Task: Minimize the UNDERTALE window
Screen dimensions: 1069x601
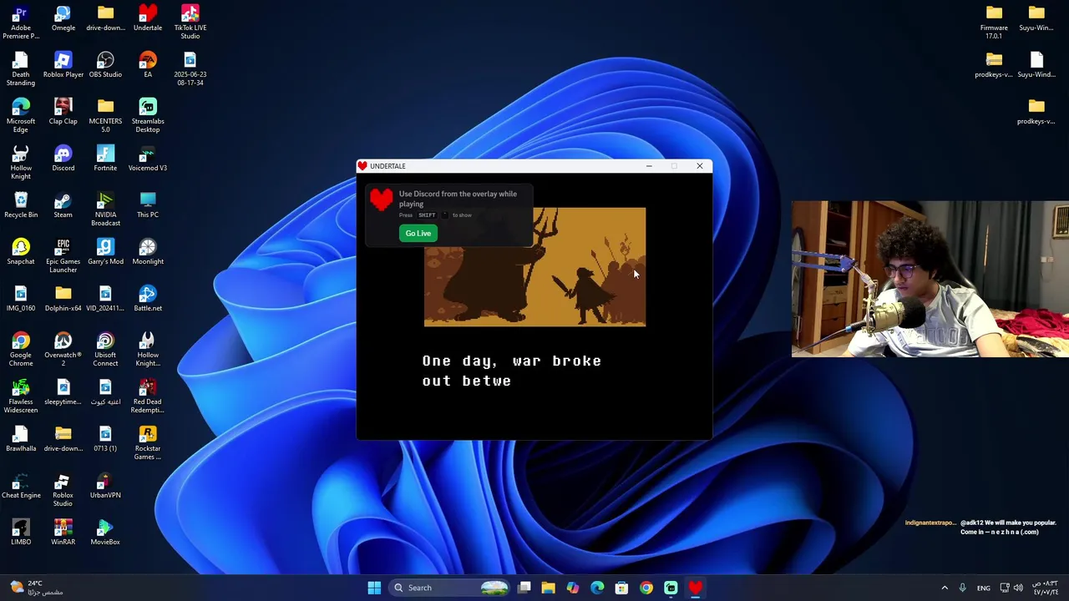Action: [x=649, y=166]
